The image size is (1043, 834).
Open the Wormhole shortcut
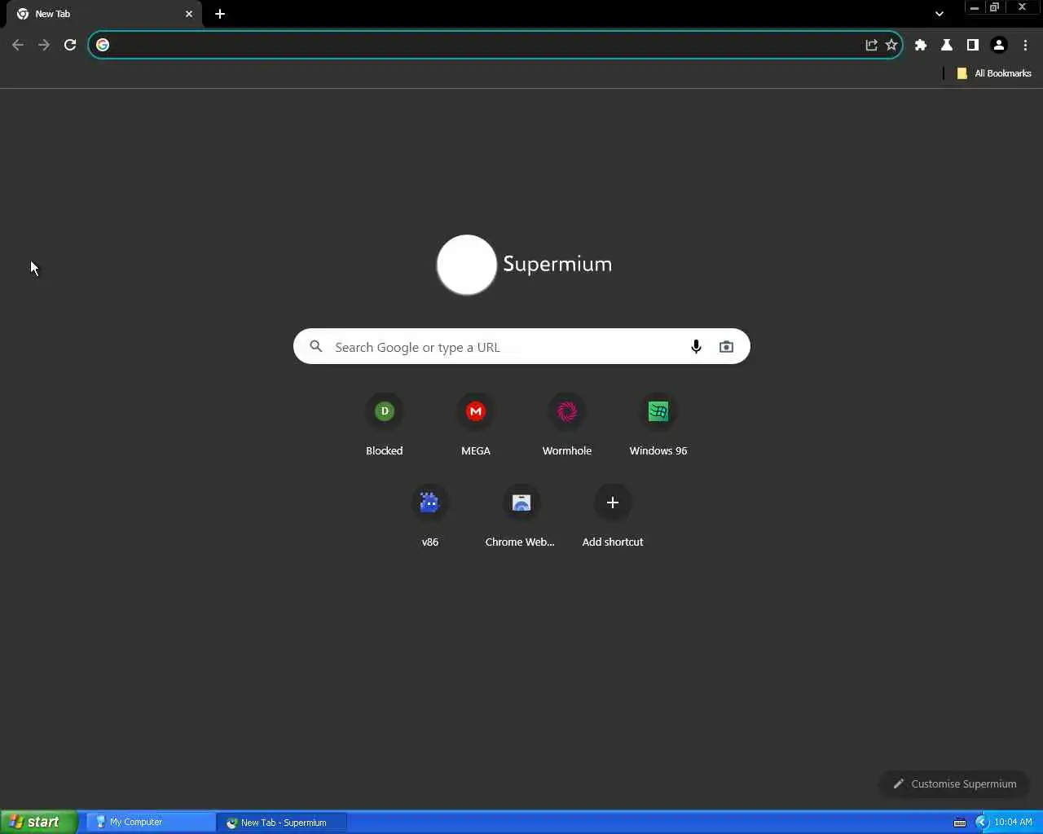(x=567, y=425)
